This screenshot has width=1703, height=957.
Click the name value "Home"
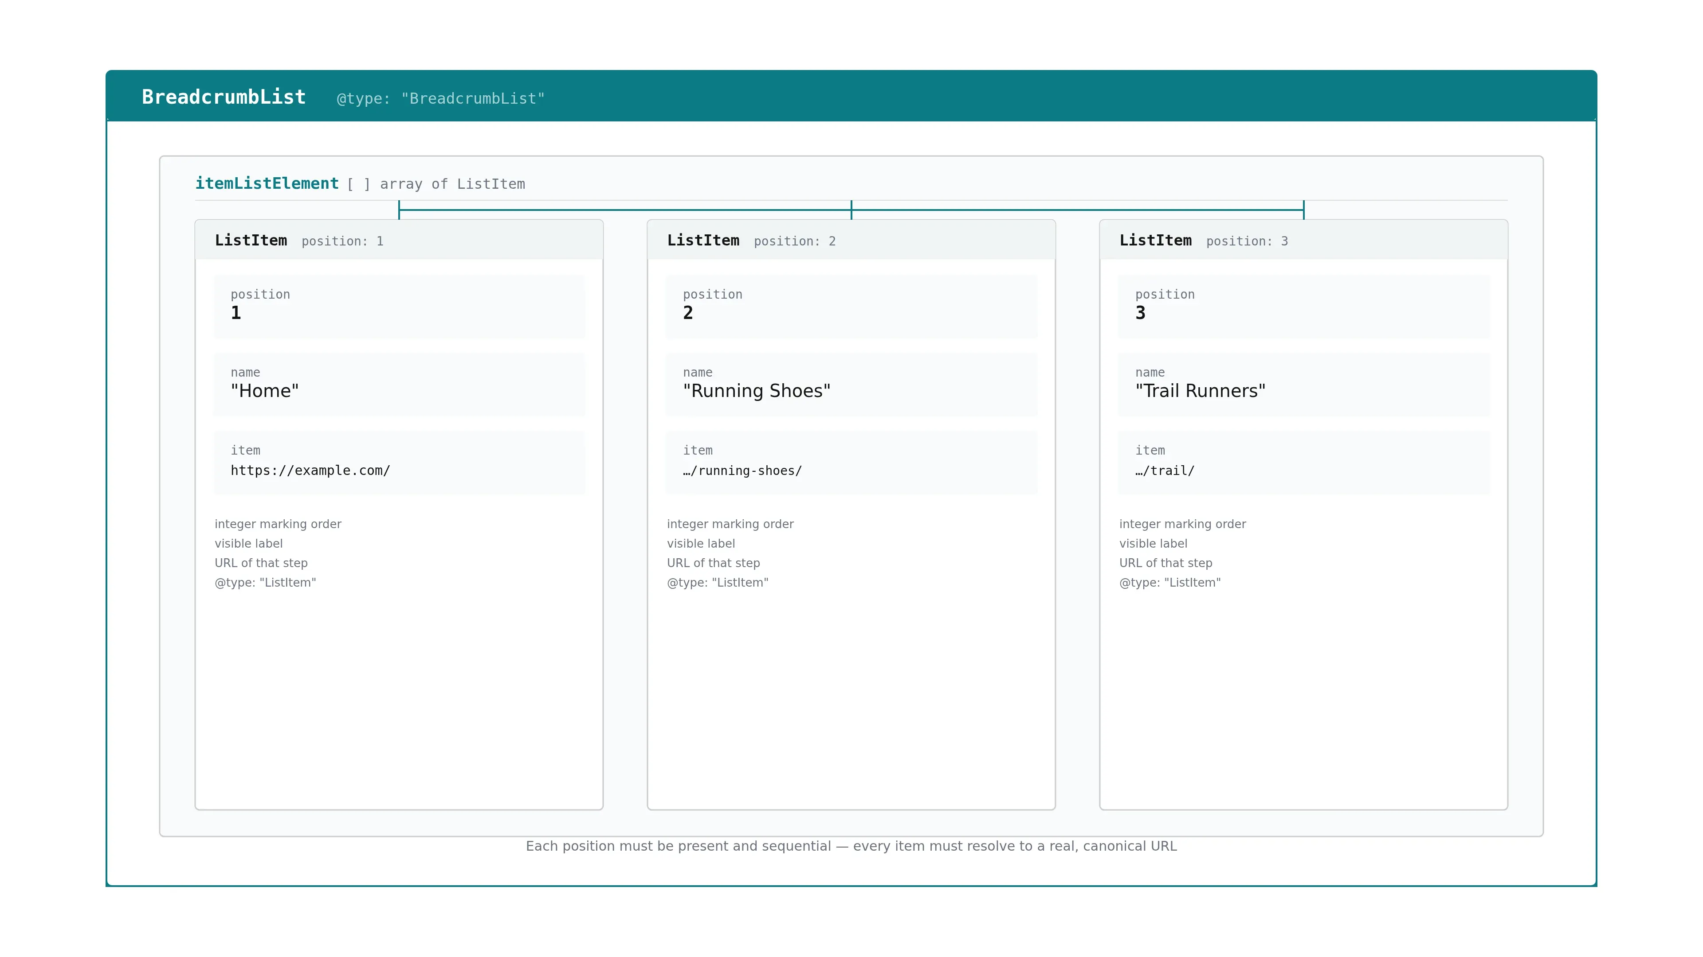click(x=264, y=391)
